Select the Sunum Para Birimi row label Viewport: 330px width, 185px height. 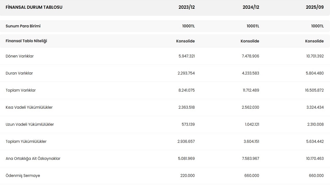[23, 26]
